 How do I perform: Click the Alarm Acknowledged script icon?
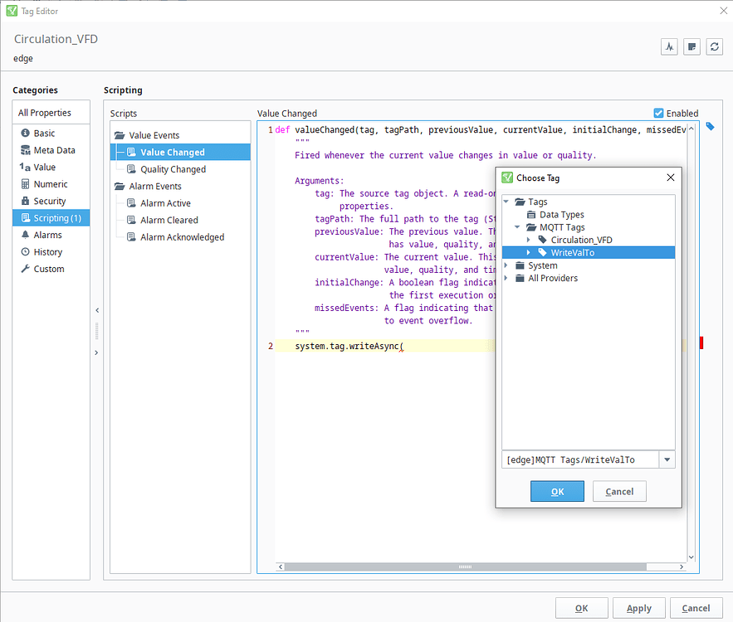pos(131,237)
